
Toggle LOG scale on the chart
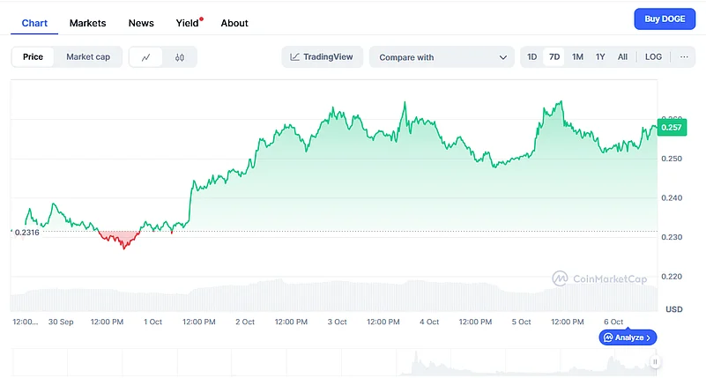pos(653,57)
